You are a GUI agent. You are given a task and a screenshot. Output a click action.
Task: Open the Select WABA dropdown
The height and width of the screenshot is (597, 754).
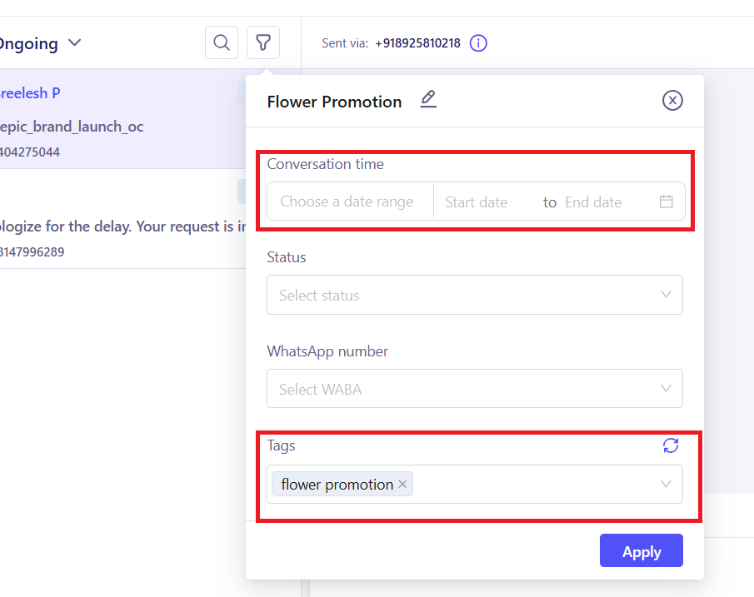[x=475, y=389]
